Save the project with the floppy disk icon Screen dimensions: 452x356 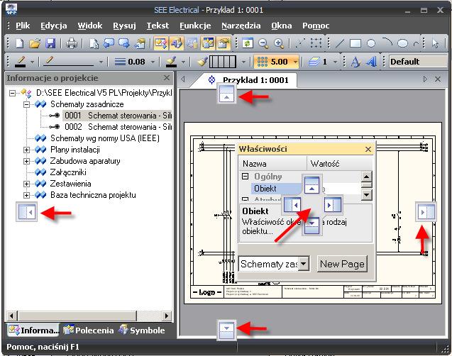[x=51, y=43]
